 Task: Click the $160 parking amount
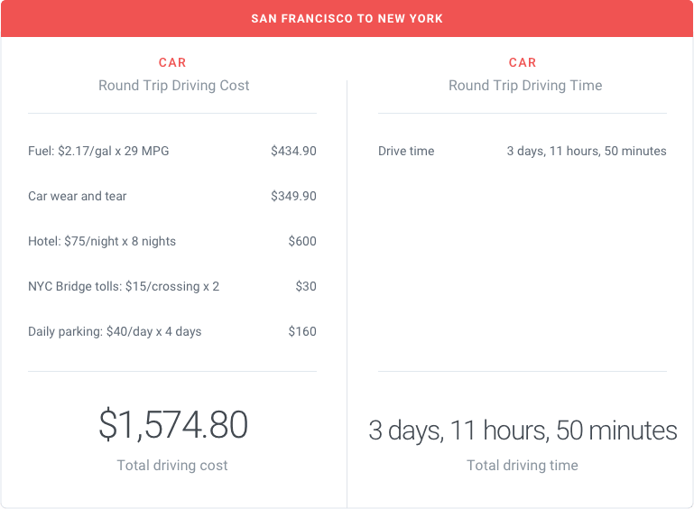coord(302,331)
